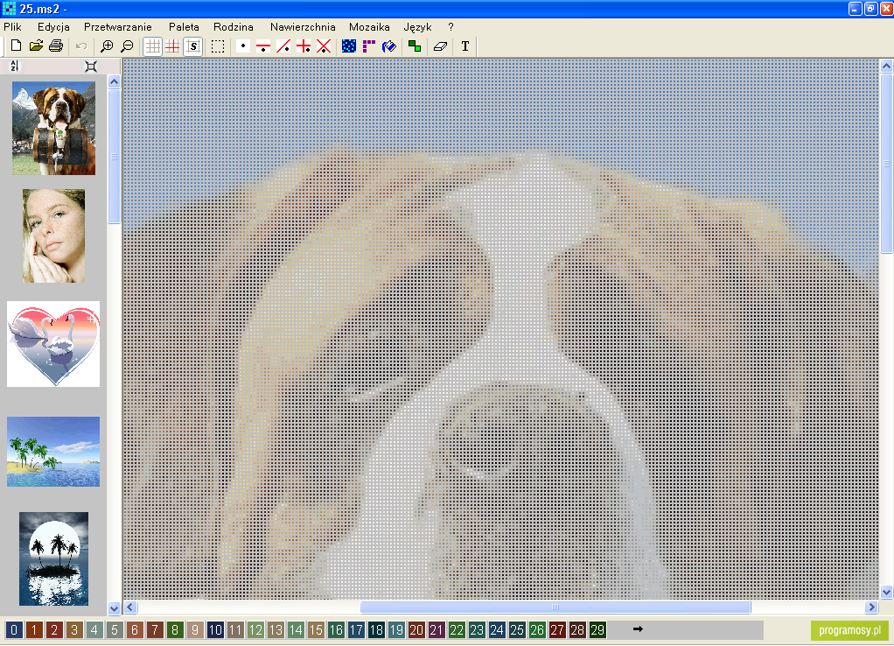
Task: Click the purple squares icon
Action: [x=369, y=46]
